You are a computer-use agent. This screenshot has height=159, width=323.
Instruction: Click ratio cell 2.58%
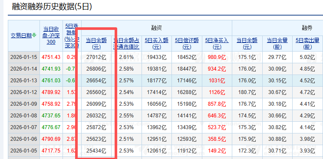(126, 69)
